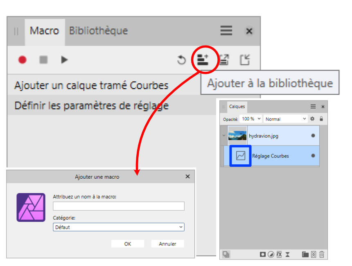Switch to the Bibliothèque tab
The width and height of the screenshot is (352, 266).
[98, 31]
